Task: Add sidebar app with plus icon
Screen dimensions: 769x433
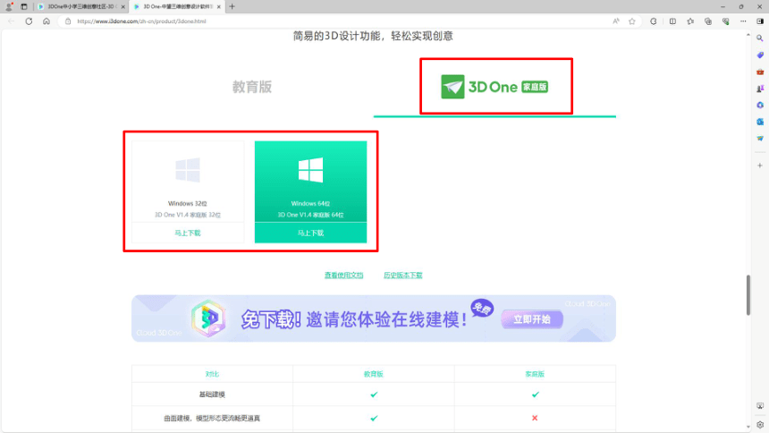Action: point(760,166)
